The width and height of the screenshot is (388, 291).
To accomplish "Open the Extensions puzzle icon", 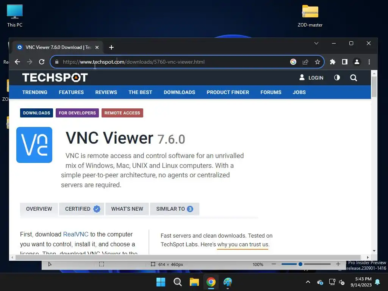I will tap(333, 62).
